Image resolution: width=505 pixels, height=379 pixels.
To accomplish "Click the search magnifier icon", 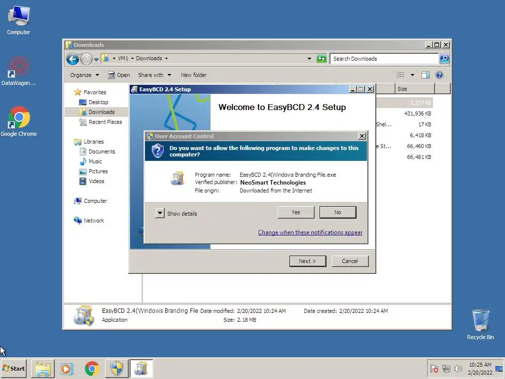I will (444, 59).
